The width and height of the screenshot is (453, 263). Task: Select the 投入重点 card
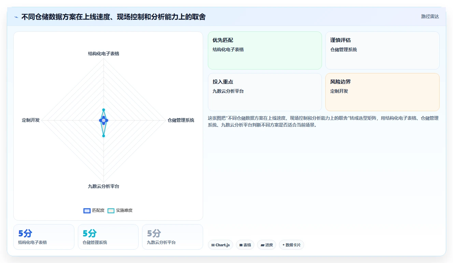coord(265,92)
